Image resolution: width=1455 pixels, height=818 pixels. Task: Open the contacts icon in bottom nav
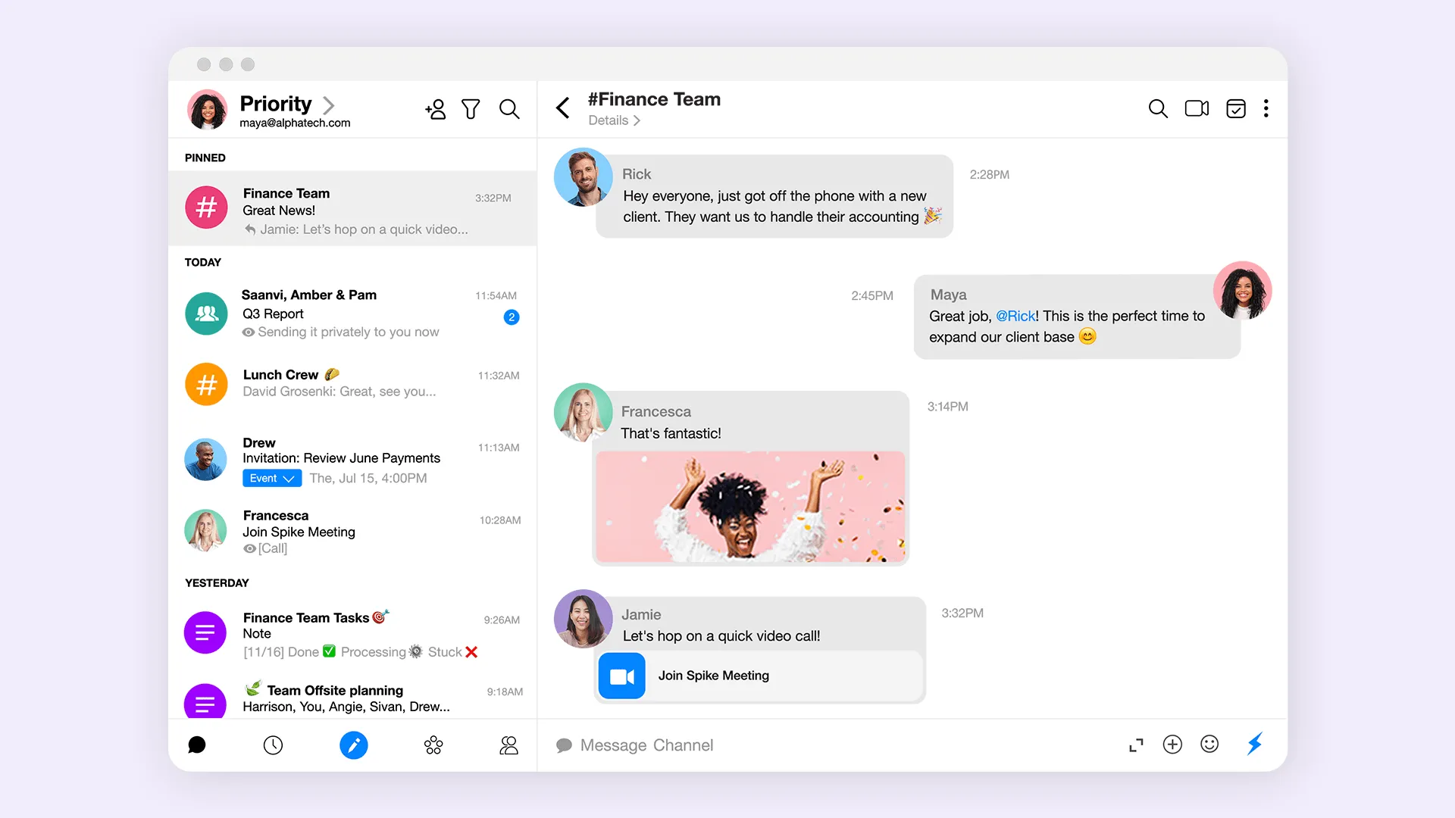(511, 744)
